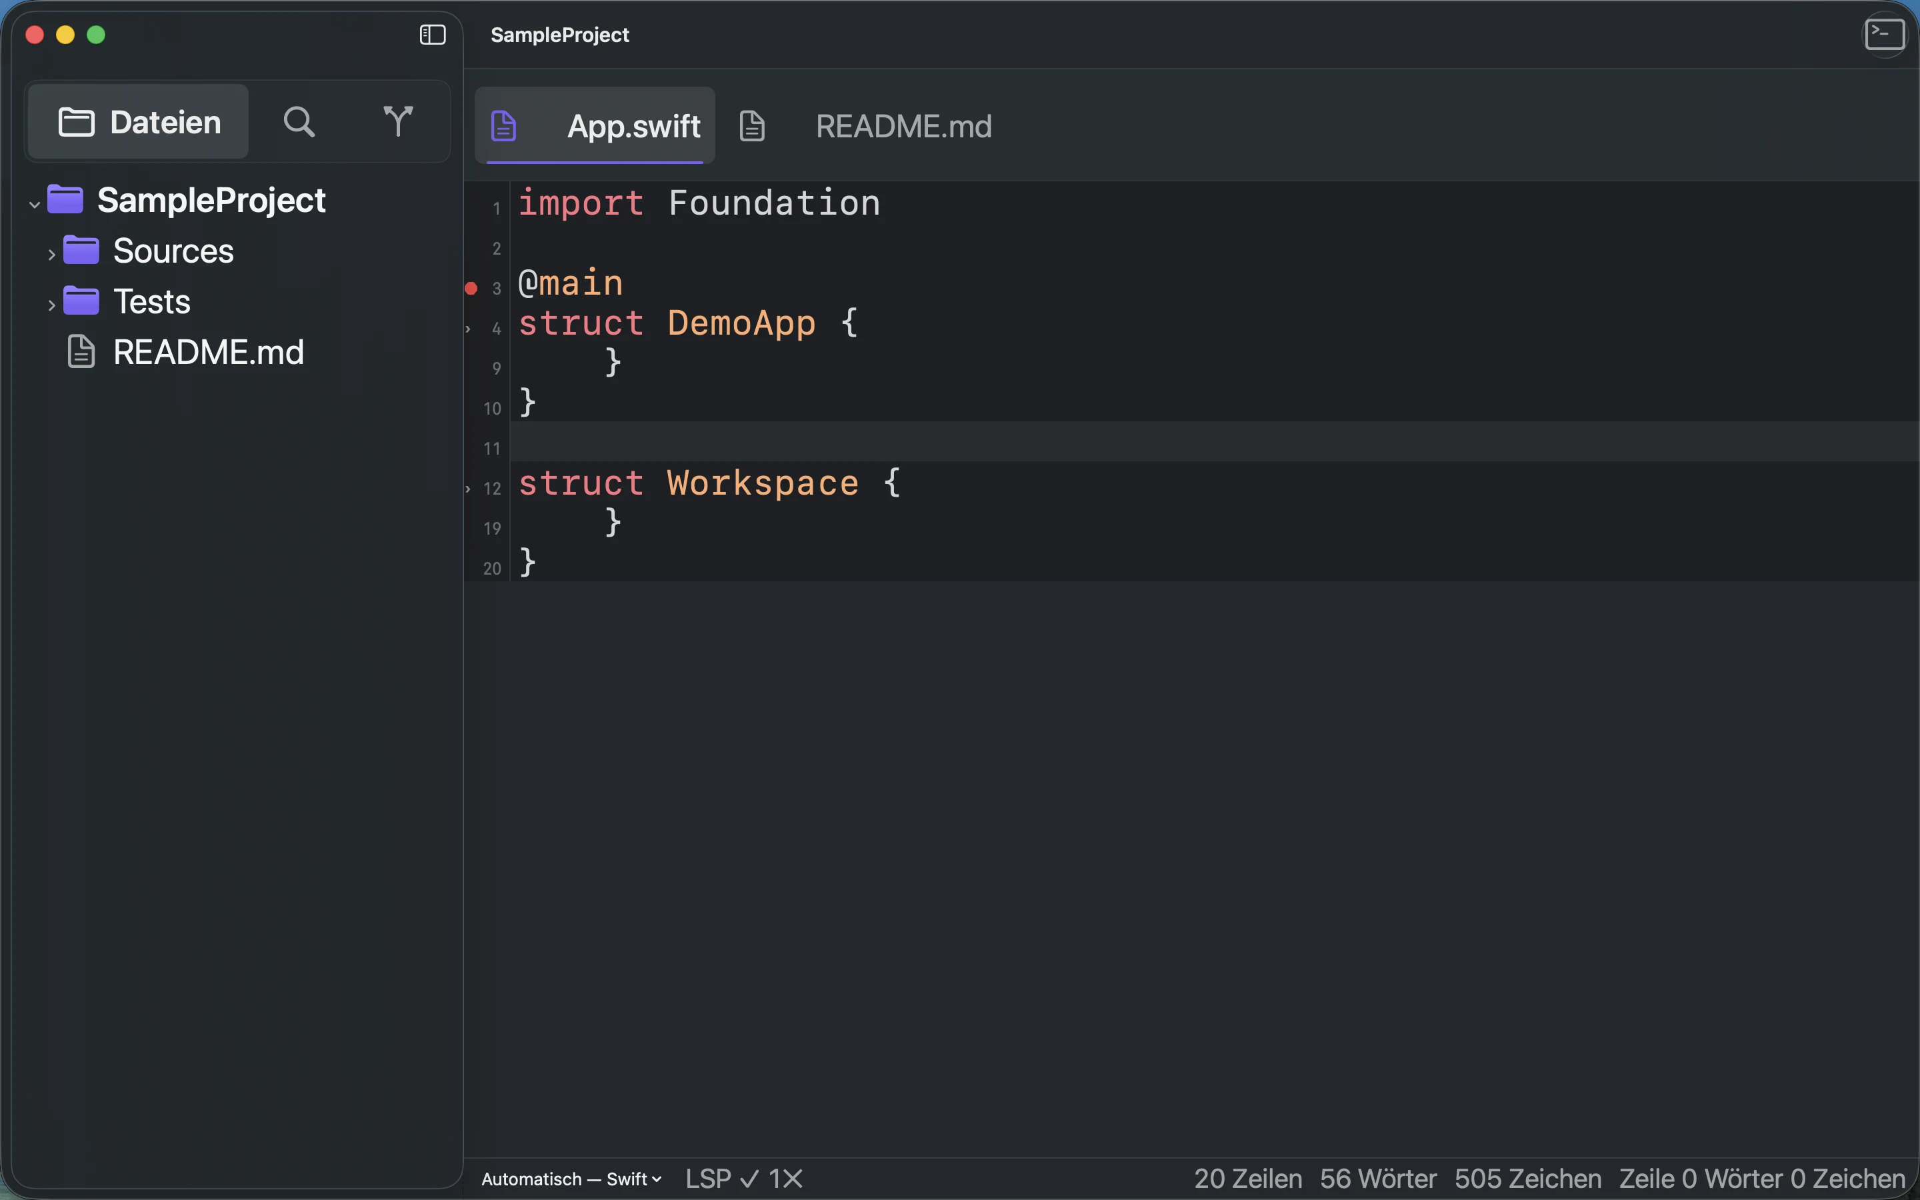Click the 56 Wörter status entry

point(1378,1179)
